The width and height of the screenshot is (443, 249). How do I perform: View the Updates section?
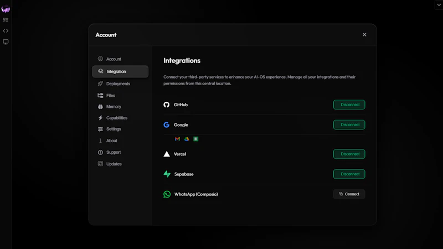pyautogui.click(x=120, y=164)
